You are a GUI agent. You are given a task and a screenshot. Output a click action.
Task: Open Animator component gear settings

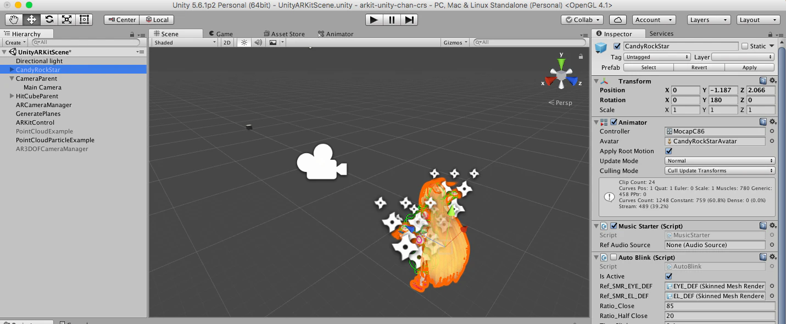pos(772,122)
